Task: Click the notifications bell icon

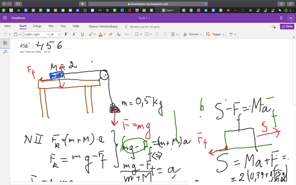Action: pos(281,18)
